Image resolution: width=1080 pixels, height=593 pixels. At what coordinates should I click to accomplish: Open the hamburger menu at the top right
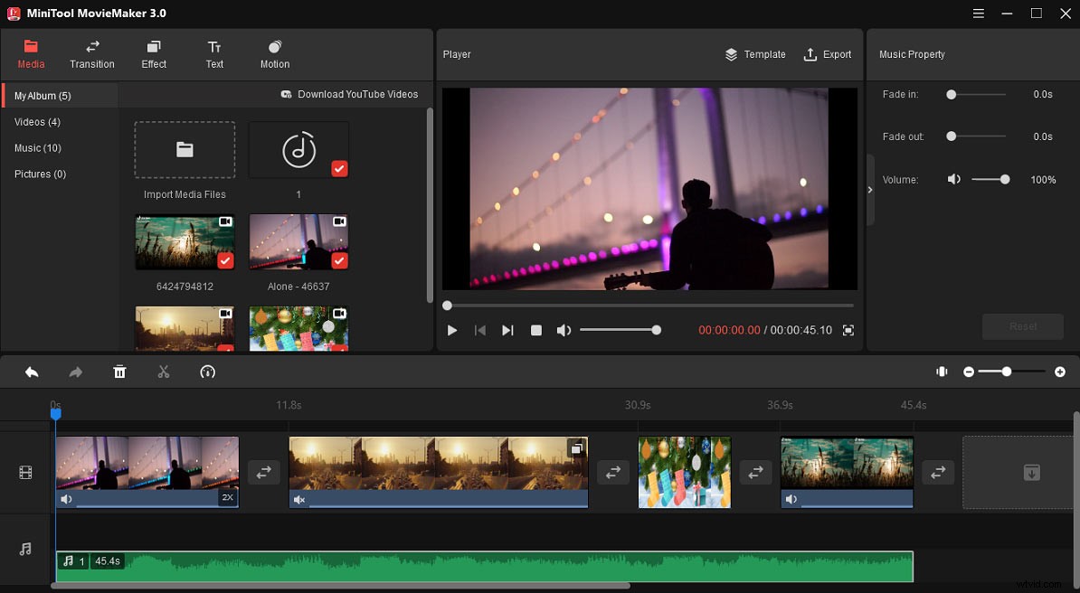coord(979,14)
